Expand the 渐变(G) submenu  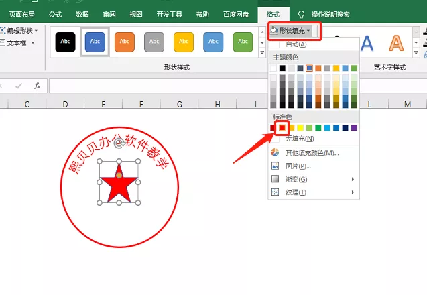coord(314,179)
